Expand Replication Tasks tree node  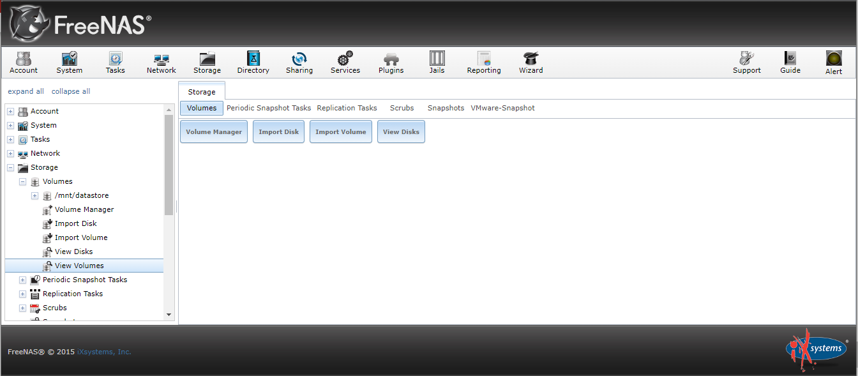tap(23, 294)
